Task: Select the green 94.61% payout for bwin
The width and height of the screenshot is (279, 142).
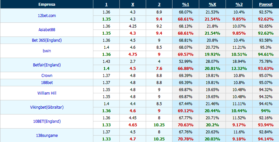Action: [266, 55]
